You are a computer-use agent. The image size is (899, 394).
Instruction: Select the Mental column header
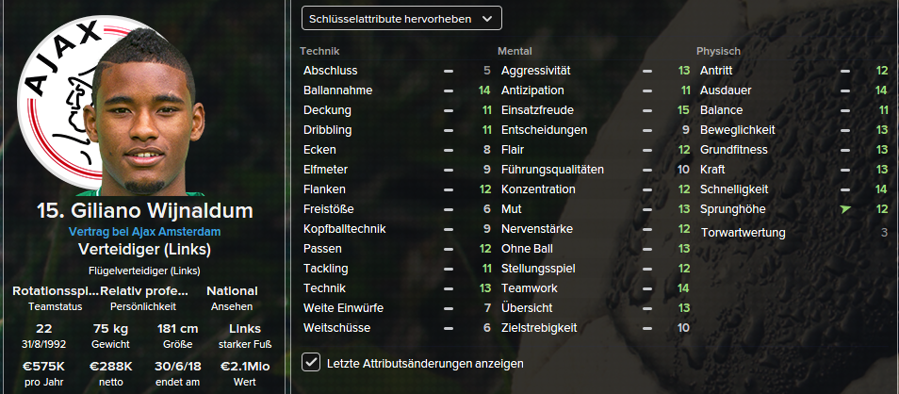click(x=515, y=51)
